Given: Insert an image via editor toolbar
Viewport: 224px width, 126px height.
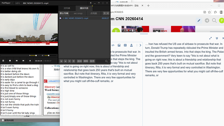Looking at the screenshot, I should (119, 45).
